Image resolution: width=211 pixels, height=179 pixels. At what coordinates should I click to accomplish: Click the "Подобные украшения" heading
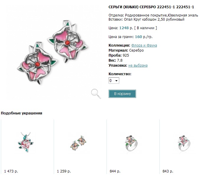(22, 113)
